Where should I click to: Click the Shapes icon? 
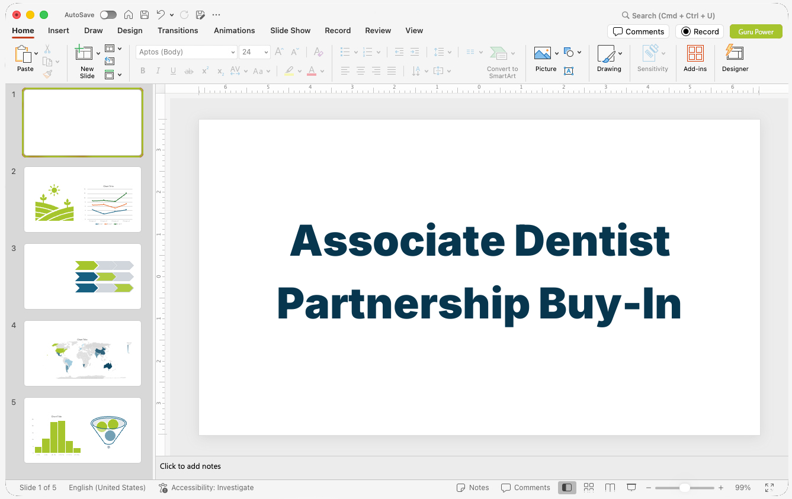coord(569,53)
